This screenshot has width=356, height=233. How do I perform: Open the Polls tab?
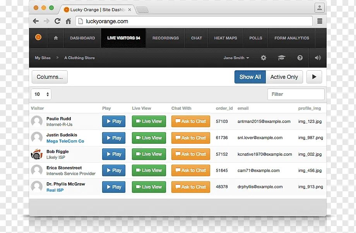(256, 38)
